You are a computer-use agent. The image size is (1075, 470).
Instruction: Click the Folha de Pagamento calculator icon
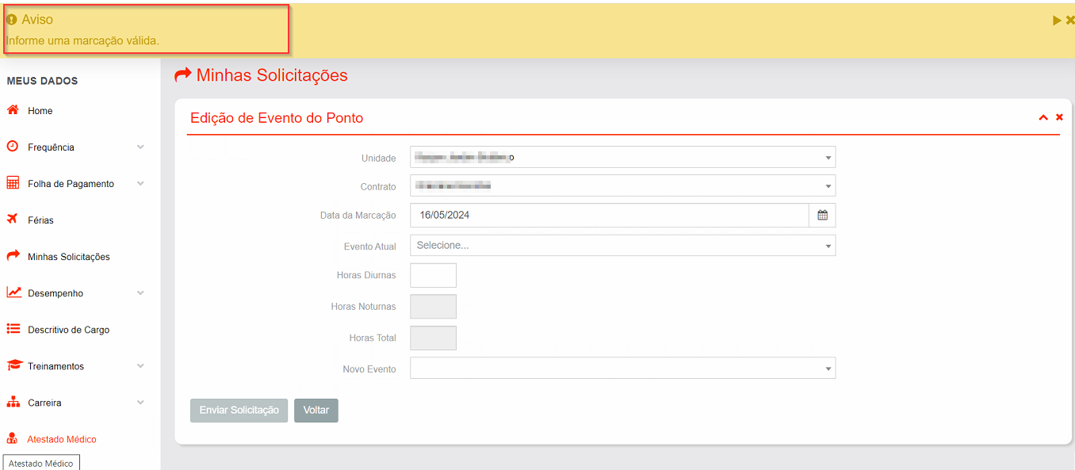[x=13, y=183]
